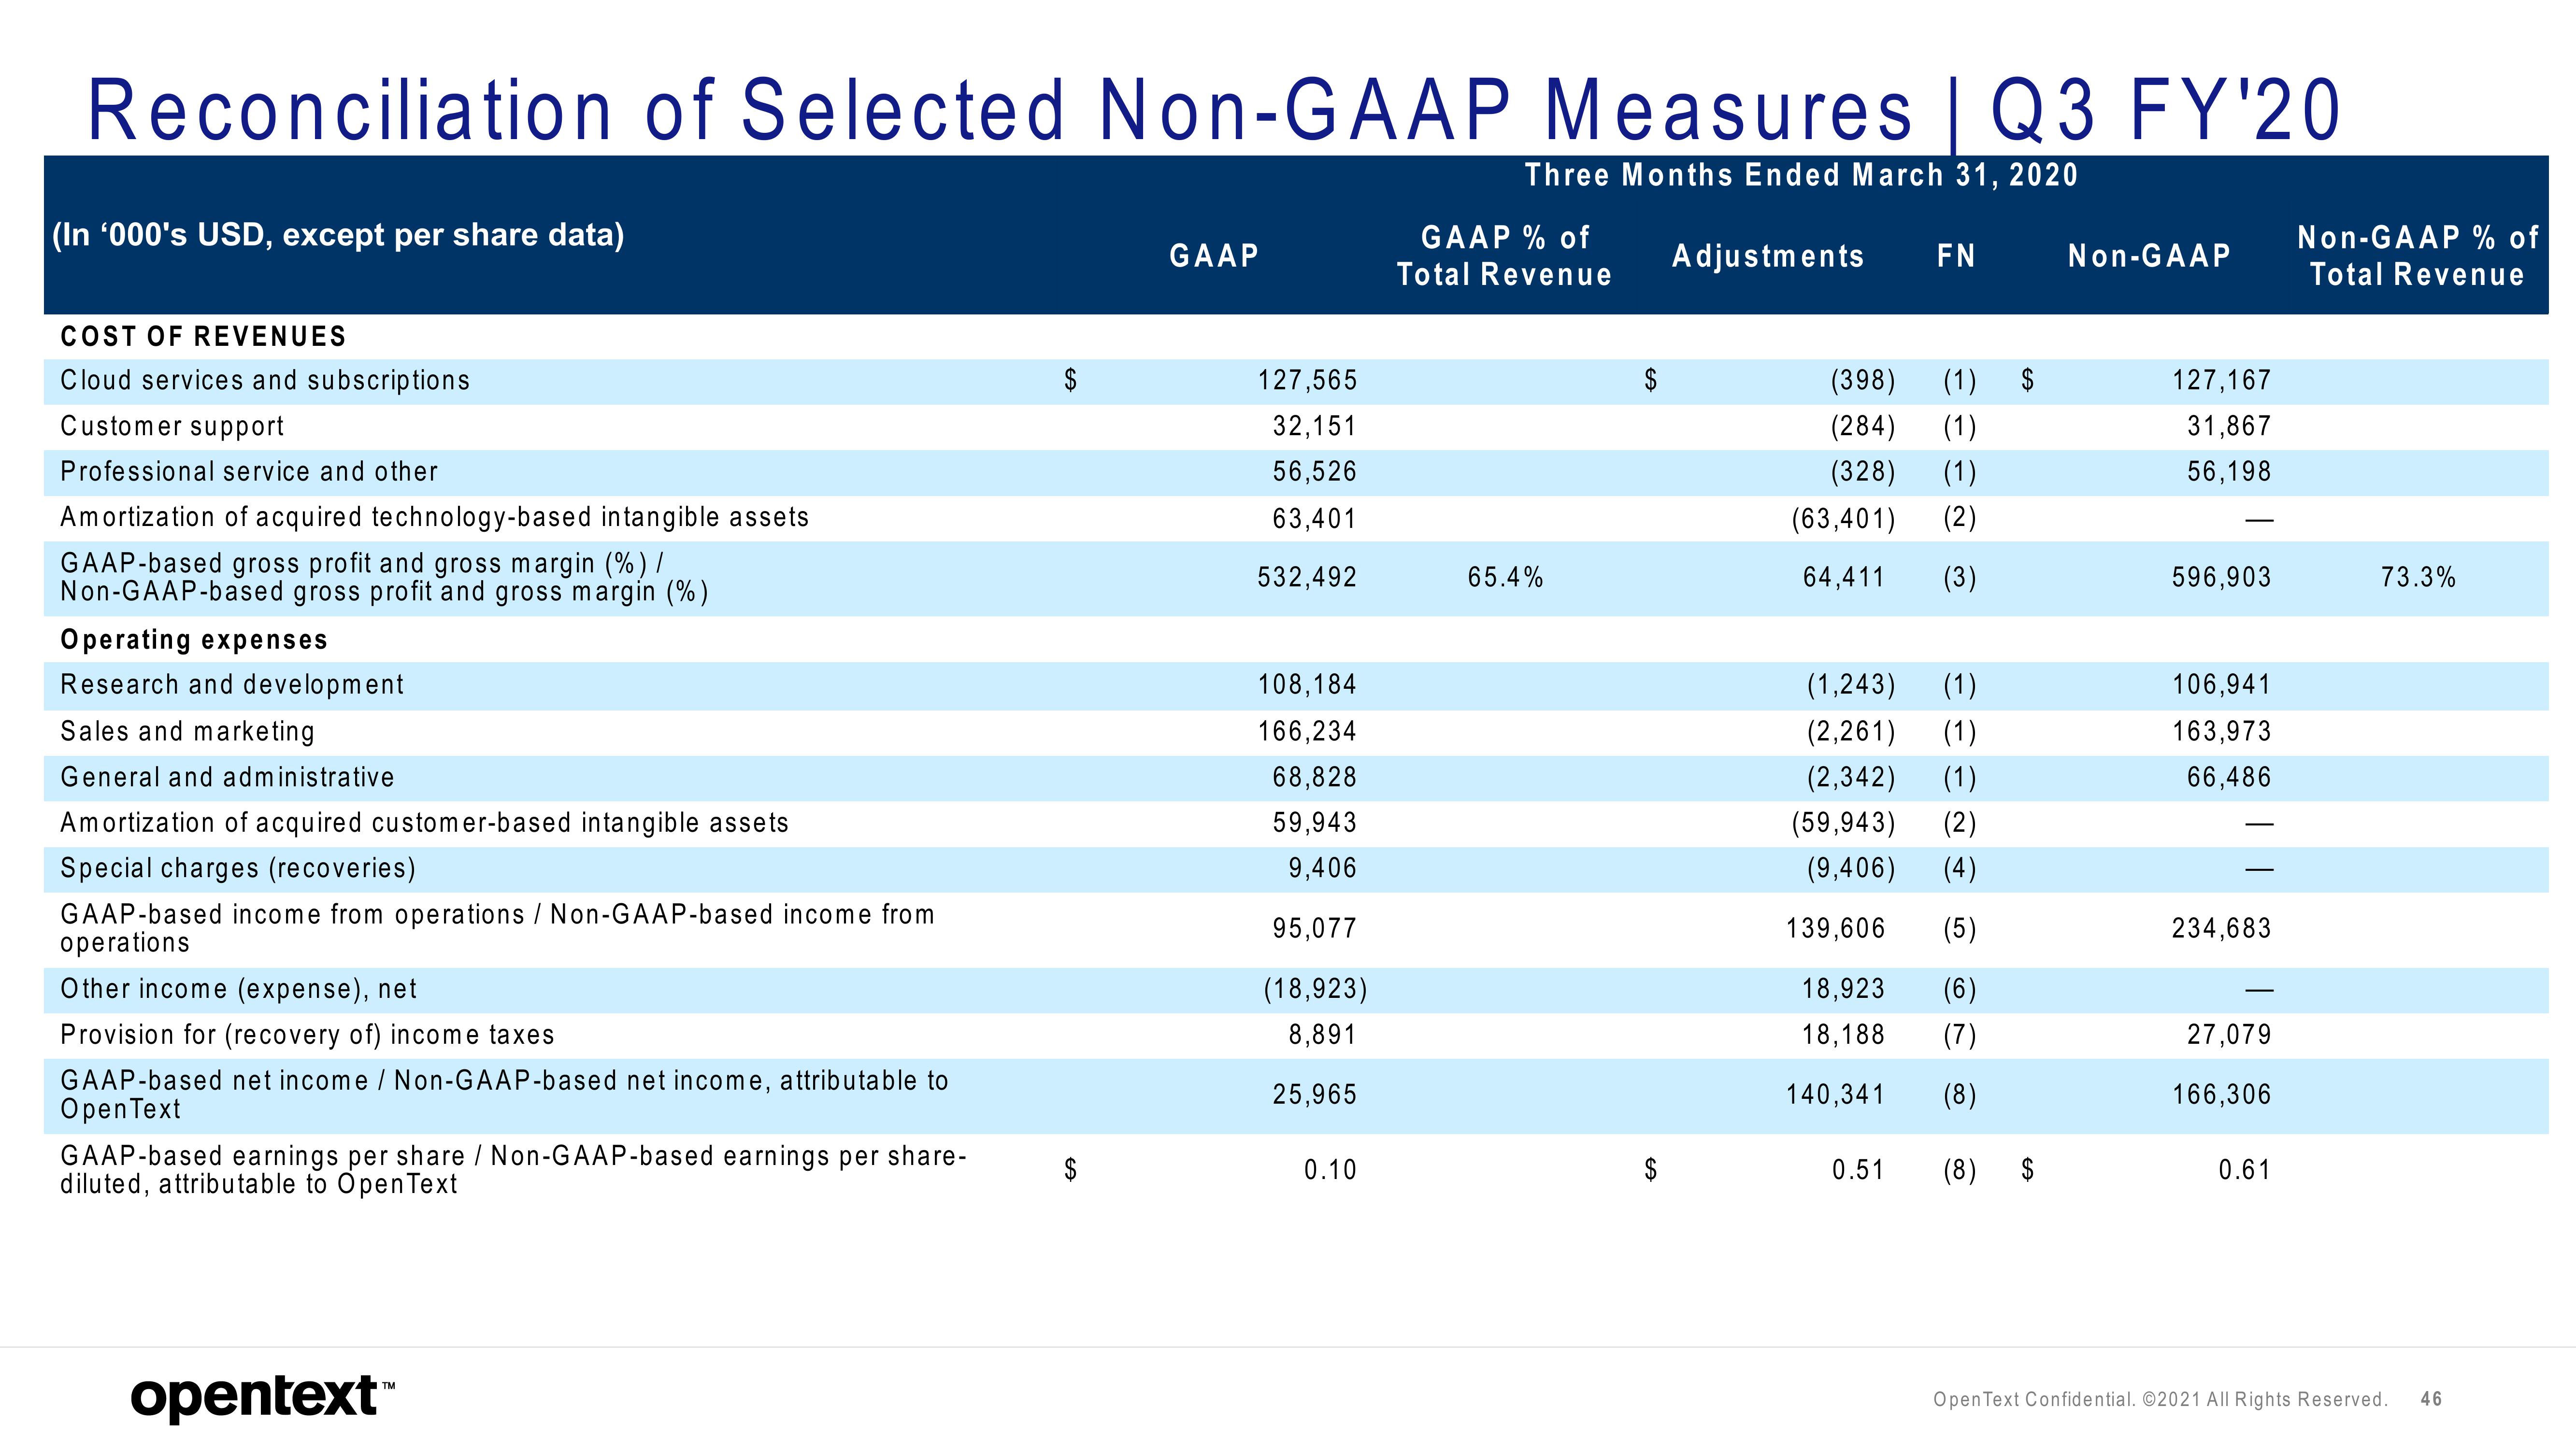The image size is (2576, 1449).
Task: Click 'Research and development' row label
Action: [x=232, y=684]
